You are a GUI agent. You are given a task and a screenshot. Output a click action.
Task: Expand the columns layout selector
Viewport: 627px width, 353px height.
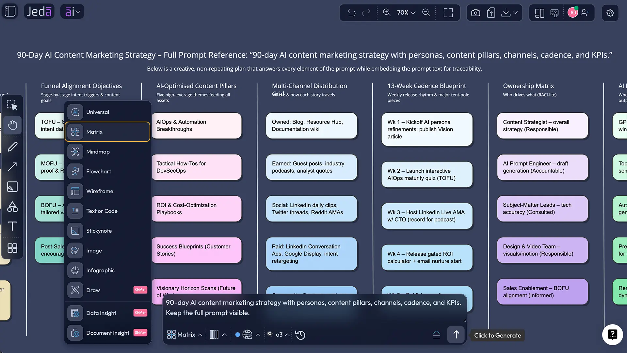pos(218,335)
